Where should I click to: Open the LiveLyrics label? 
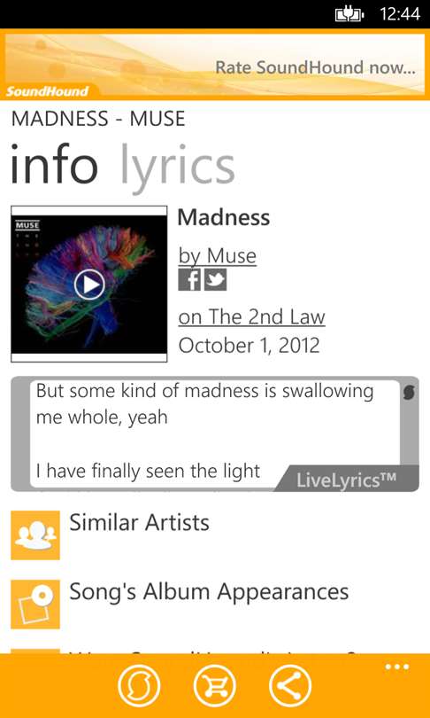[x=346, y=480]
